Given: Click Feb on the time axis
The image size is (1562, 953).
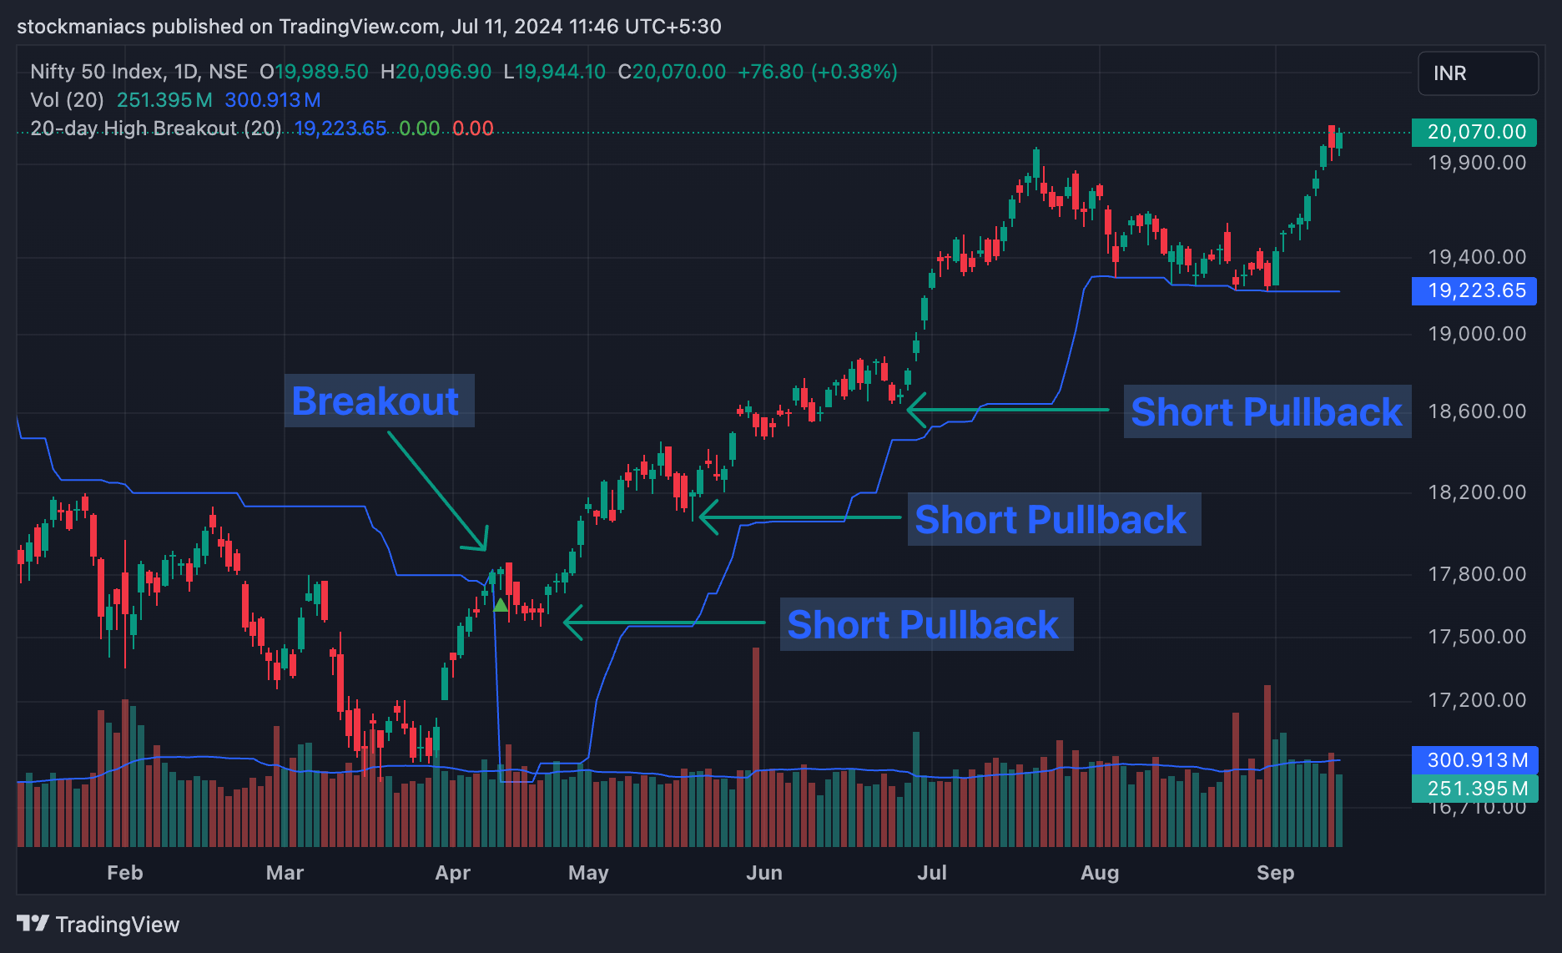Looking at the screenshot, I should pyautogui.click(x=123, y=872).
